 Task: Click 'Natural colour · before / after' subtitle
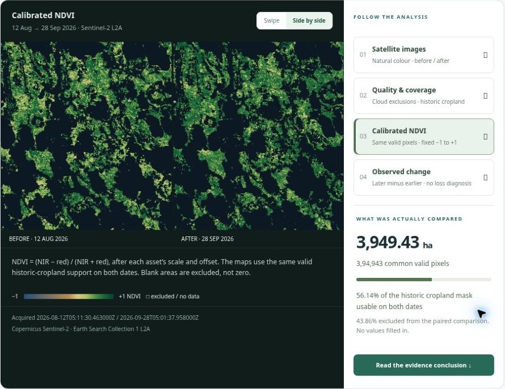(411, 61)
